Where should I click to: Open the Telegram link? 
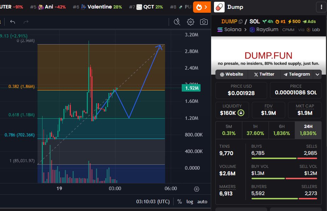coord(297,74)
